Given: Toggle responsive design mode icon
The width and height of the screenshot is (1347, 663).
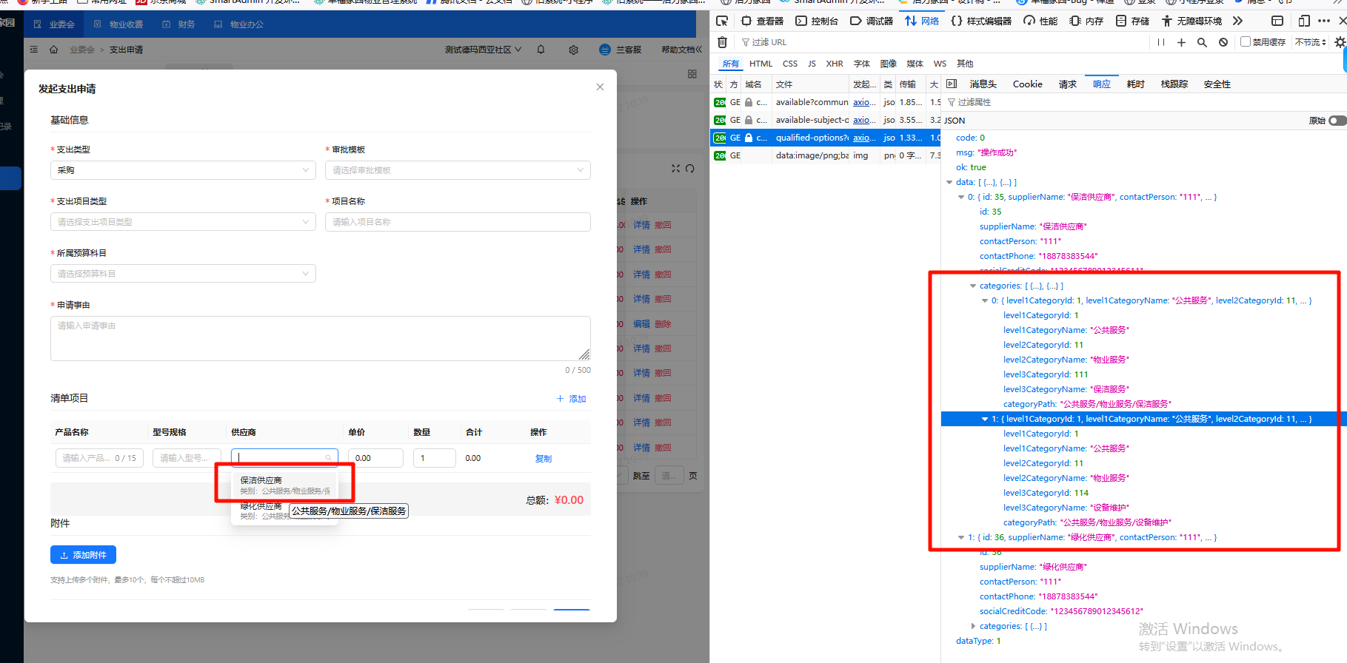Looking at the screenshot, I should click(1304, 21).
